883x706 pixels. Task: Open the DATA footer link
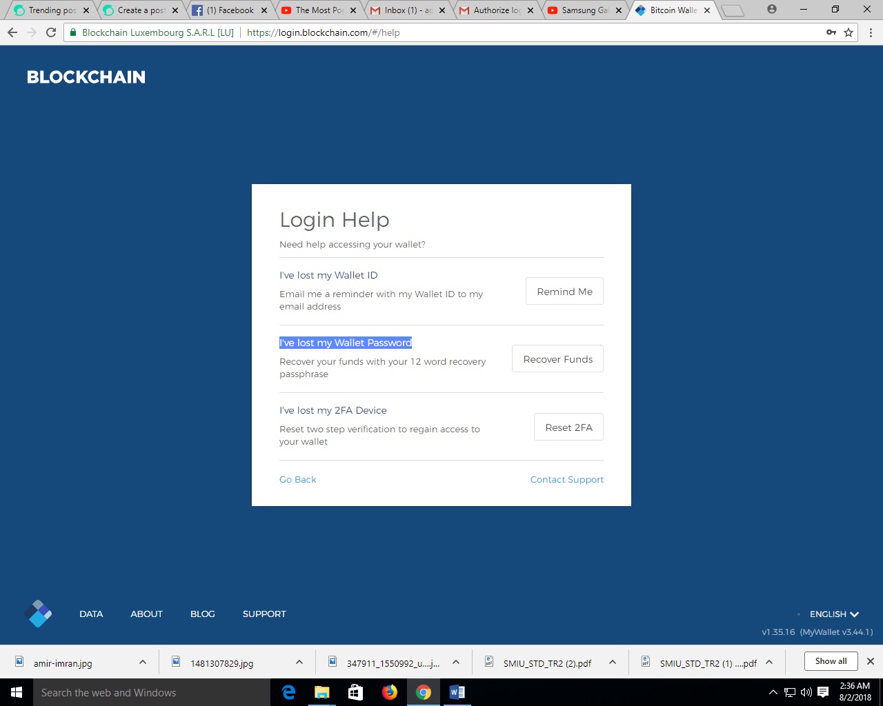(x=91, y=614)
